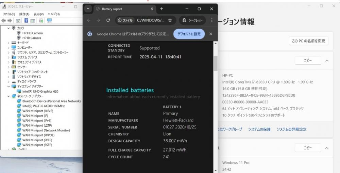Select WAN Miniport (L2TP) entry
This screenshot has height=173, width=340.
(37, 125)
